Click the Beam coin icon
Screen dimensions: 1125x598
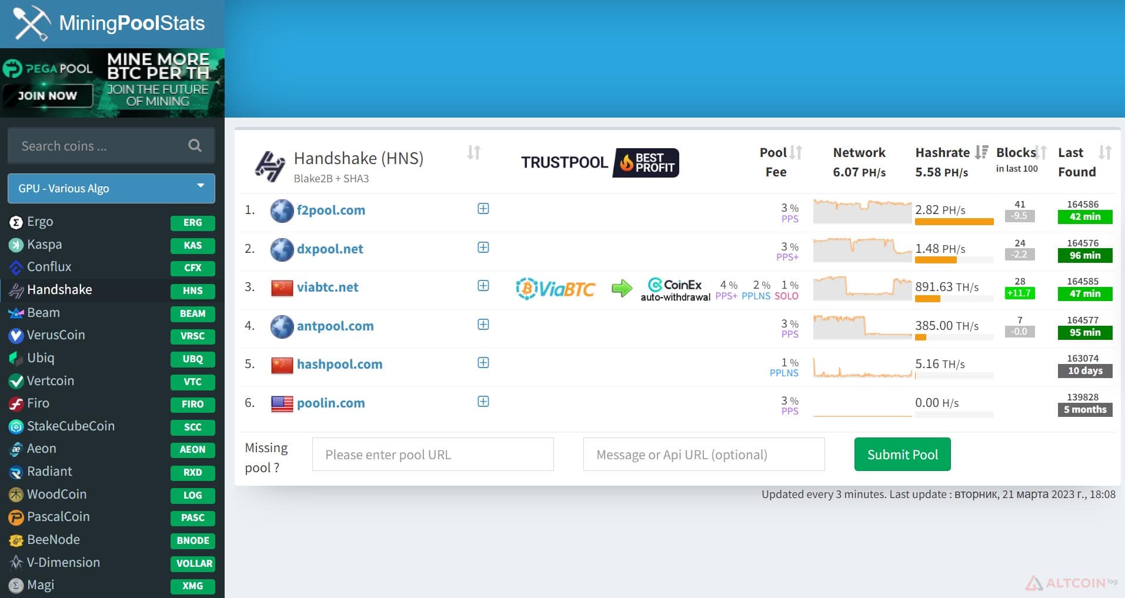pos(16,313)
